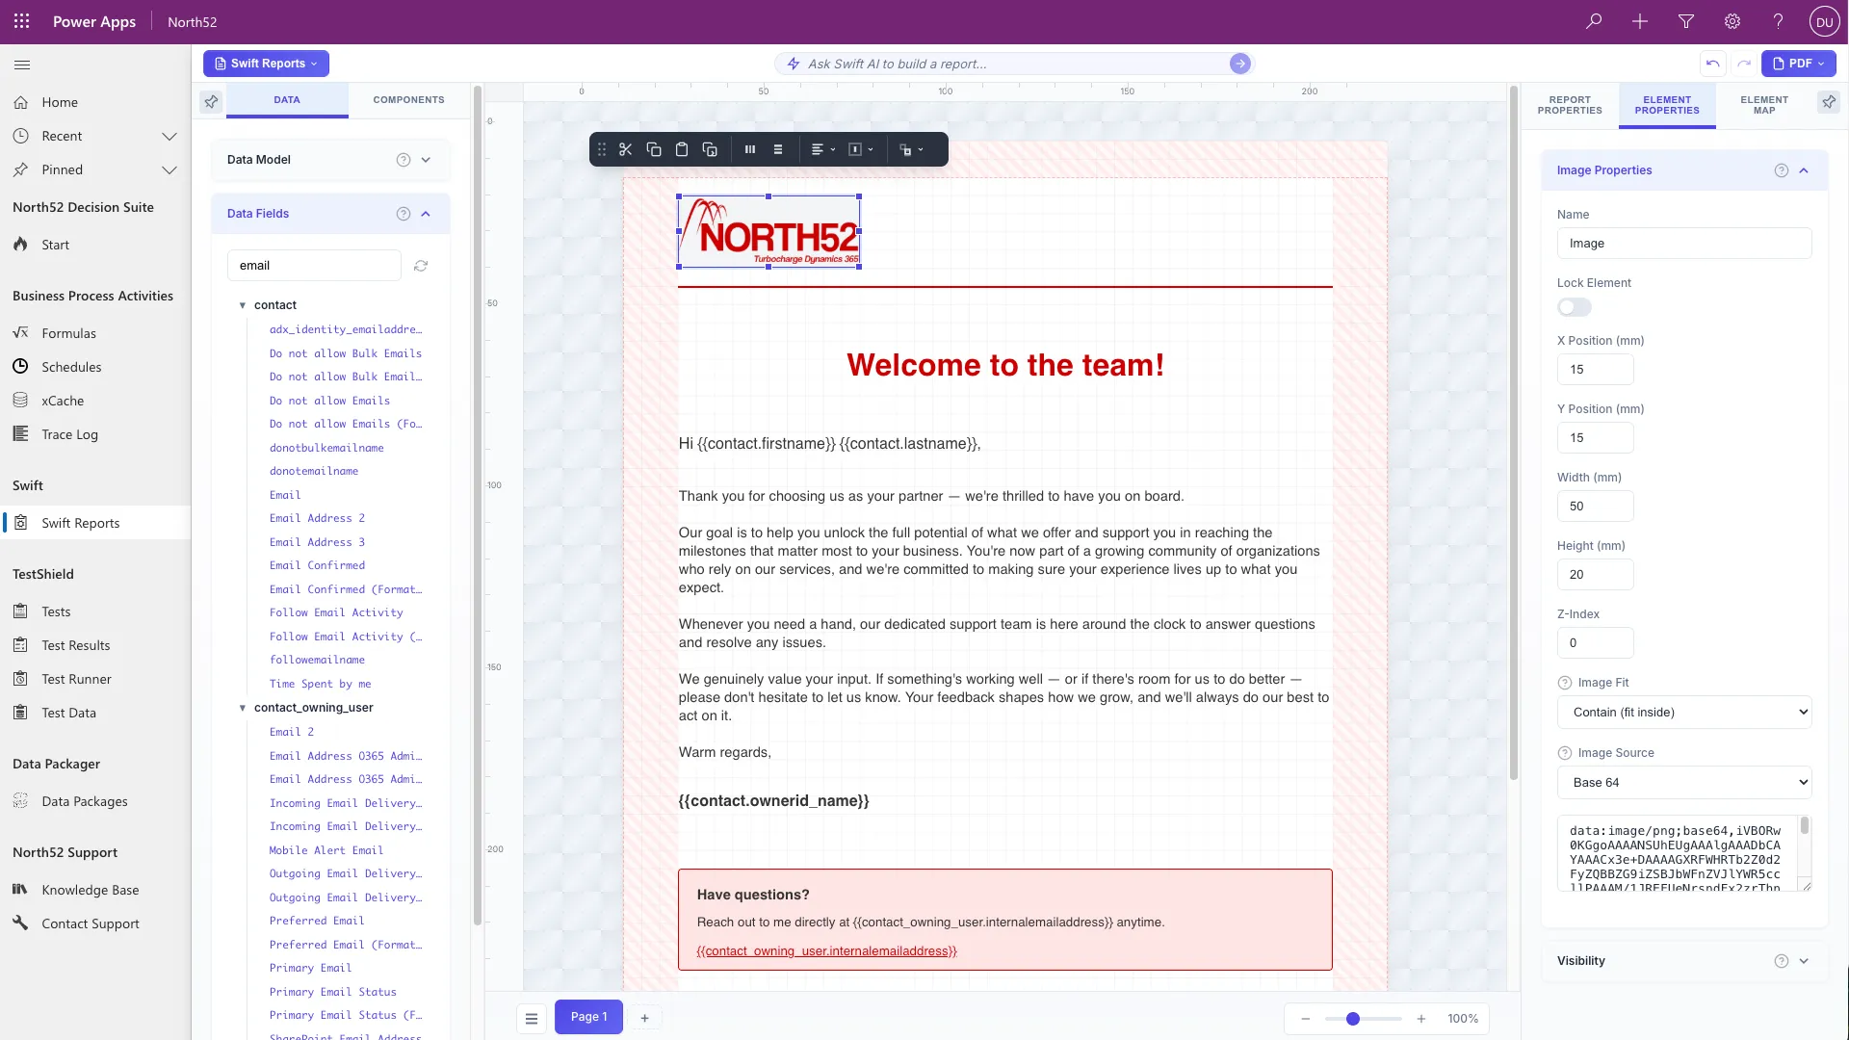Collapse the contact_owning_user tree node

[243, 708]
